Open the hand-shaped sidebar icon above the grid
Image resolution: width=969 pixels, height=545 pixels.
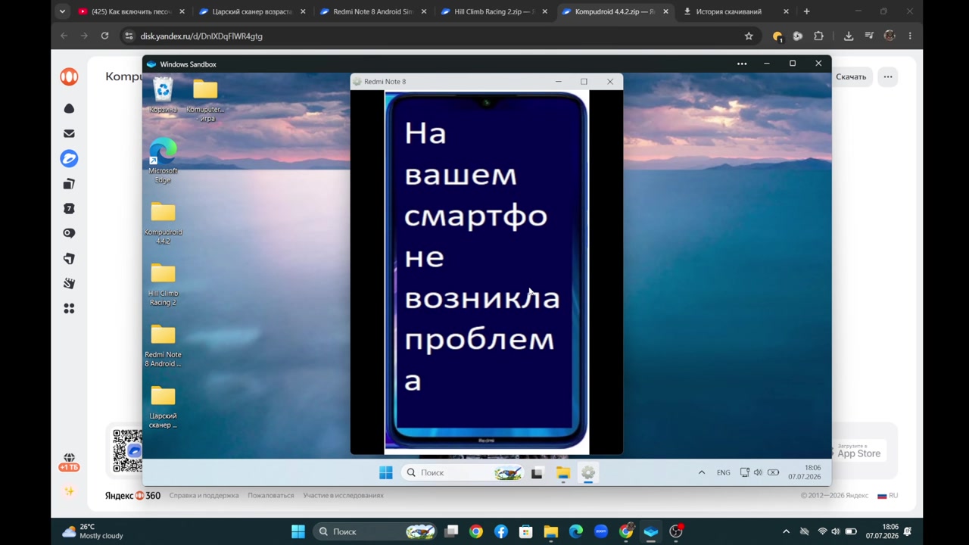(x=69, y=284)
